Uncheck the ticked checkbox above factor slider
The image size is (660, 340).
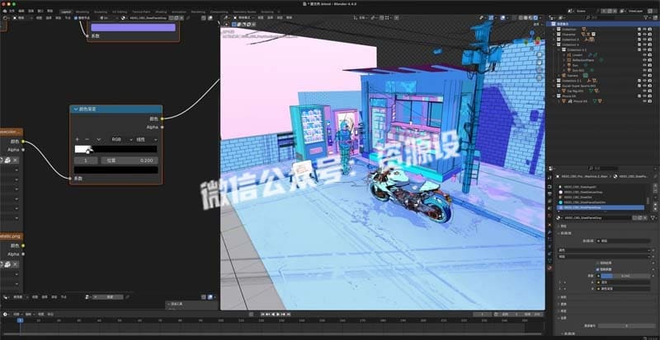tap(597, 269)
